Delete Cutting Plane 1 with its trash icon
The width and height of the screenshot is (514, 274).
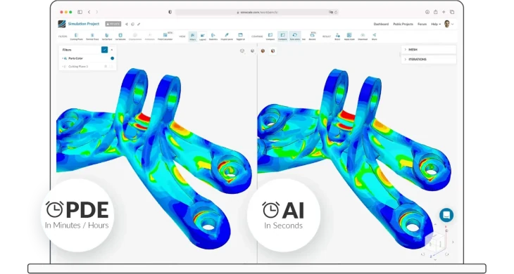click(x=106, y=66)
